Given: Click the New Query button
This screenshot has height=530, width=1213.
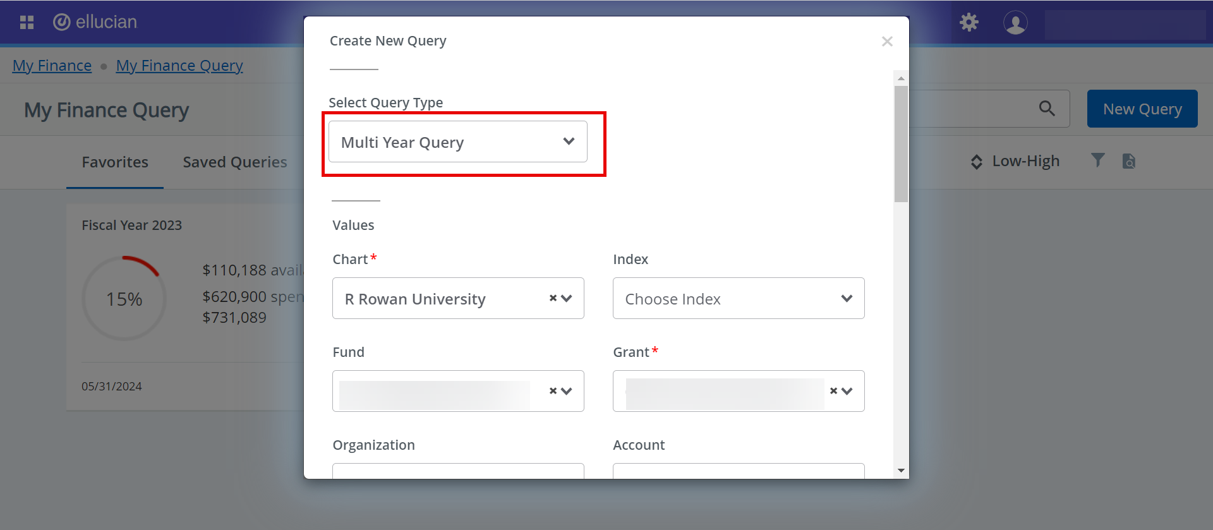Looking at the screenshot, I should point(1142,109).
